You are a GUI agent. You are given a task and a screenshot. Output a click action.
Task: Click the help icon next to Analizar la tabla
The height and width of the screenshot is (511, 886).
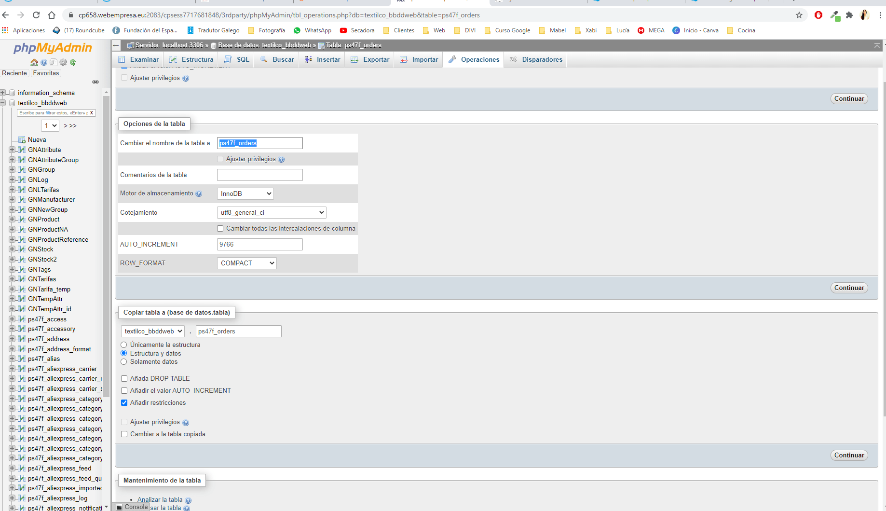188,500
